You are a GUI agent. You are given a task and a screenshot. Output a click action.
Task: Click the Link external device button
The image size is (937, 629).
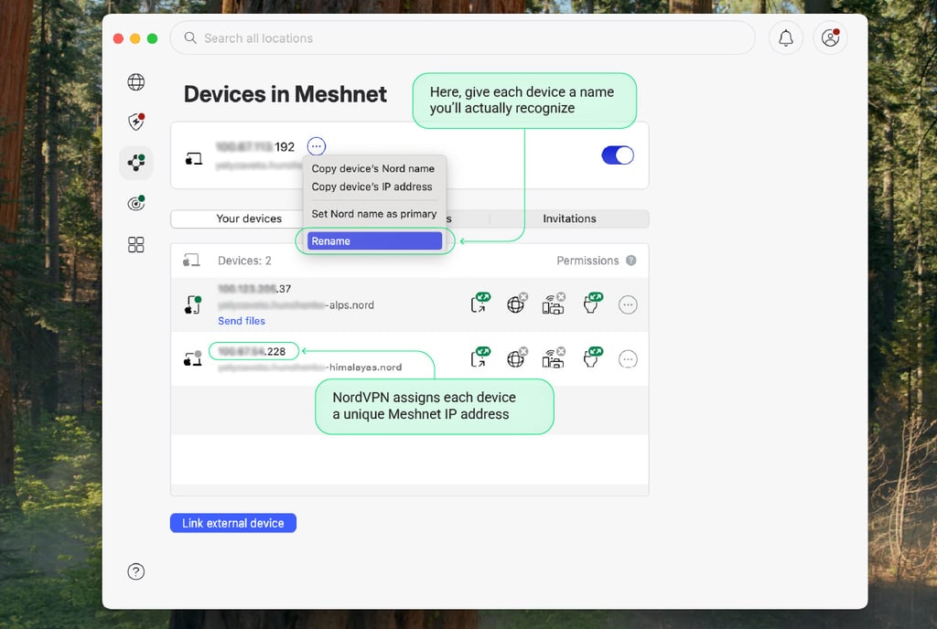(x=233, y=523)
